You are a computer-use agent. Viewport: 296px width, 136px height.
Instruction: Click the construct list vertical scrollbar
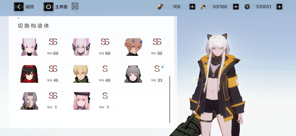[x=170, y=99]
